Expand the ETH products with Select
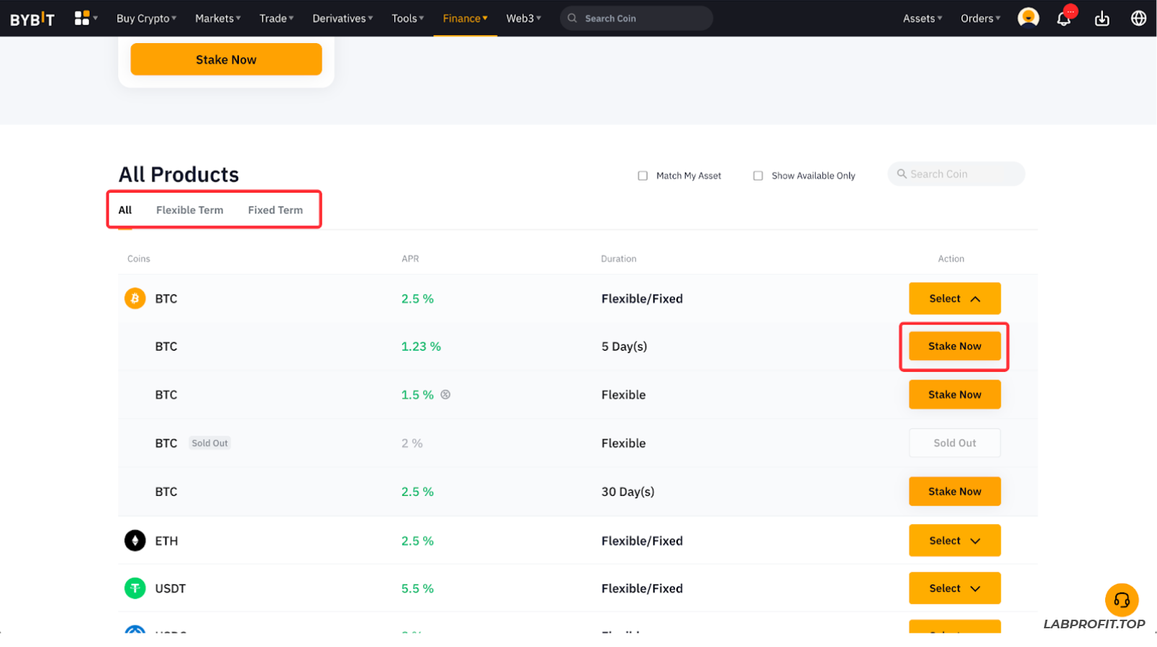This screenshot has height=647, width=1157. pyautogui.click(x=954, y=541)
